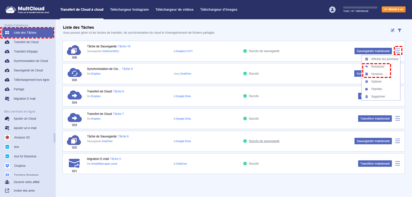Screen dimensions: 412x197
Task: Click the Illimité à vie button
Action: [393, 9]
